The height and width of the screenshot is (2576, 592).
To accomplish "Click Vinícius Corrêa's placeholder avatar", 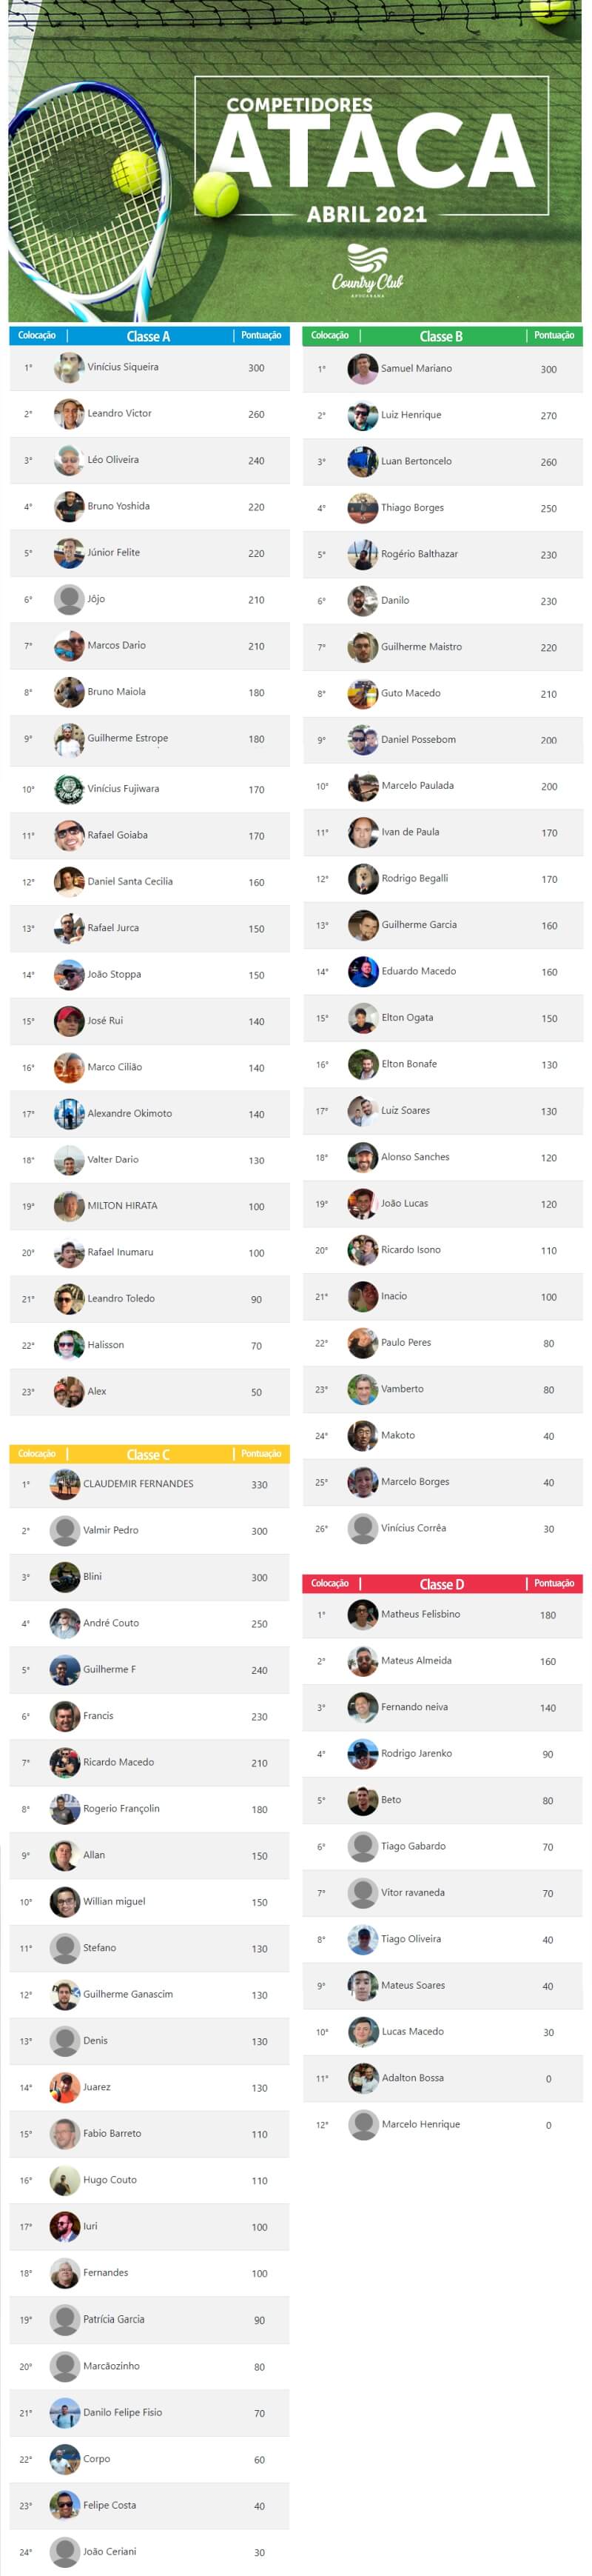I will [363, 1529].
